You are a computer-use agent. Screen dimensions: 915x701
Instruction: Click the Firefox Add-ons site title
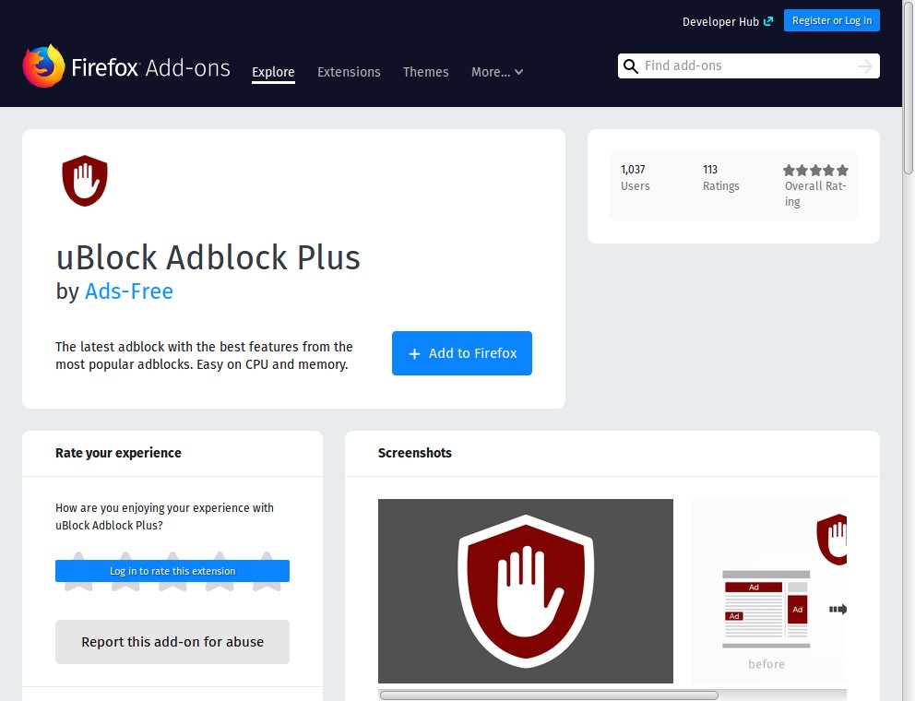click(x=150, y=67)
